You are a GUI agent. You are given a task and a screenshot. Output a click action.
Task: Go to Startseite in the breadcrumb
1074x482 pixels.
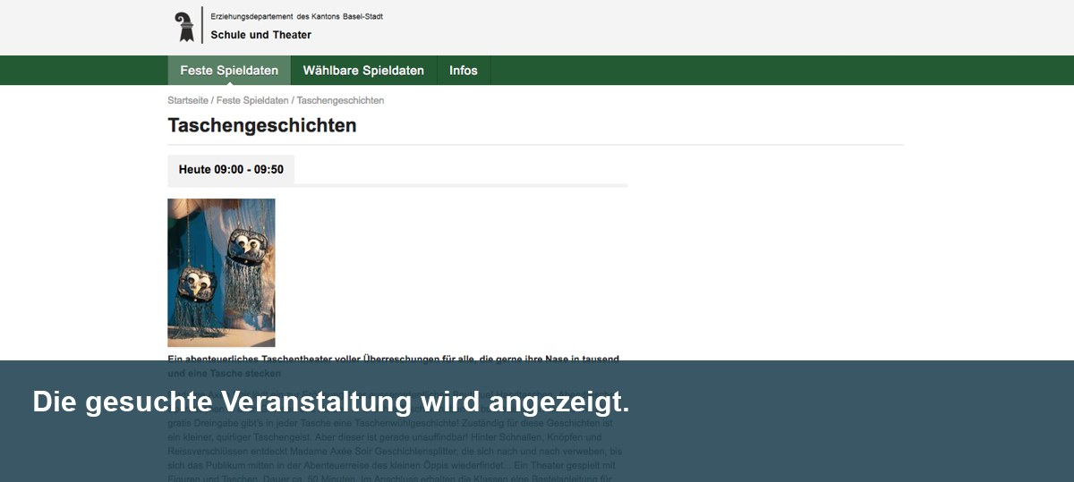187,100
